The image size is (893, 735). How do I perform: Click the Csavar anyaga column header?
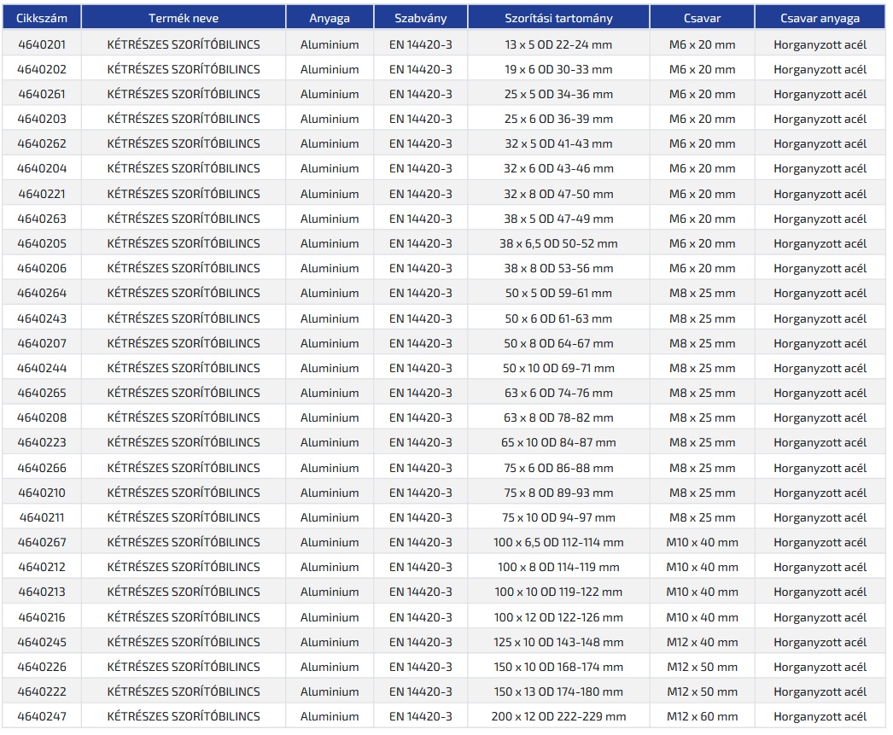pos(820,18)
